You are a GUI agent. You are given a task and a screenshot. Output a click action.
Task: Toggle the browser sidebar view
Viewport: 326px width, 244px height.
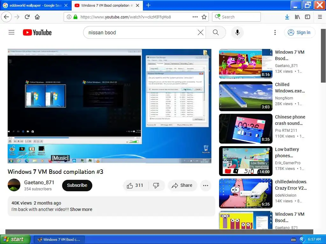pyautogui.click(x=308, y=17)
